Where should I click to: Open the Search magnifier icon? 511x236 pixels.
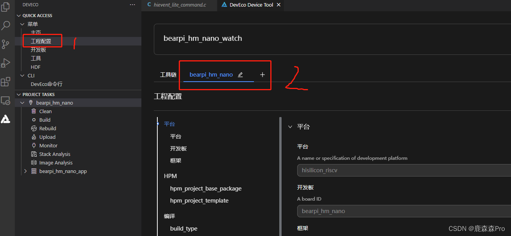pyautogui.click(x=5, y=26)
